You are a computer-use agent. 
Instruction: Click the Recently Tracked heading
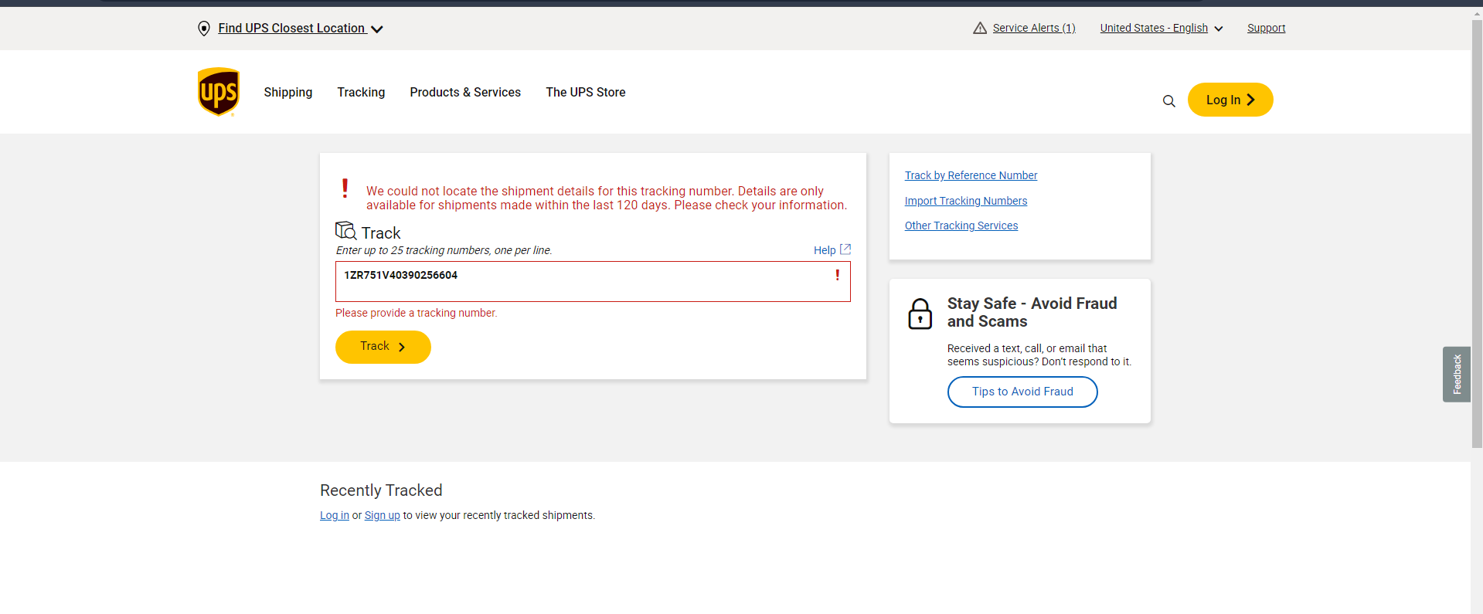click(x=381, y=490)
